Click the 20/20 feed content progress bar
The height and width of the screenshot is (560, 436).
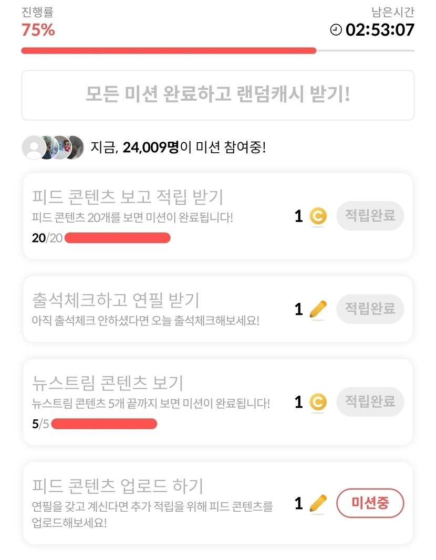117,238
